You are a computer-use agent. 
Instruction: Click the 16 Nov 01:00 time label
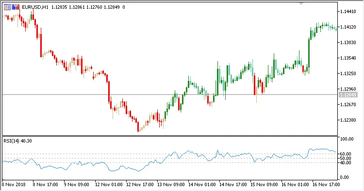[x=295, y=185]
